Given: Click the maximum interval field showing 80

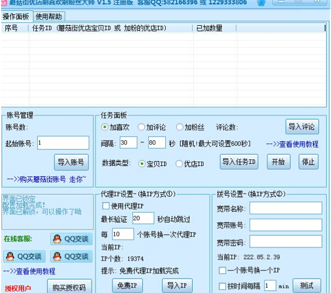Looking at the screenshot, I should click(x=157, y=142).
